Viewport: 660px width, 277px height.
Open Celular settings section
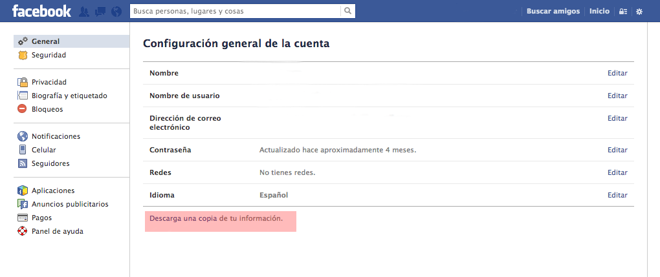point(44,150)
